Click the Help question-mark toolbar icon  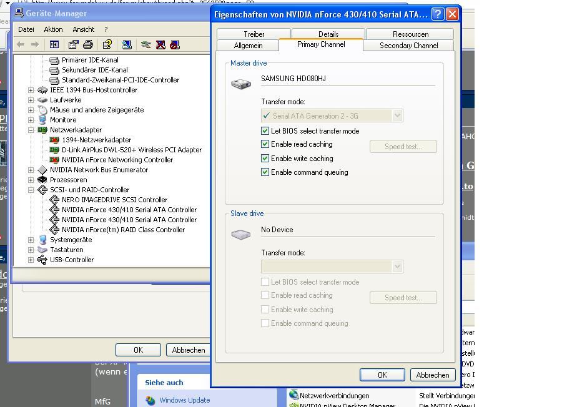[107, 44]
